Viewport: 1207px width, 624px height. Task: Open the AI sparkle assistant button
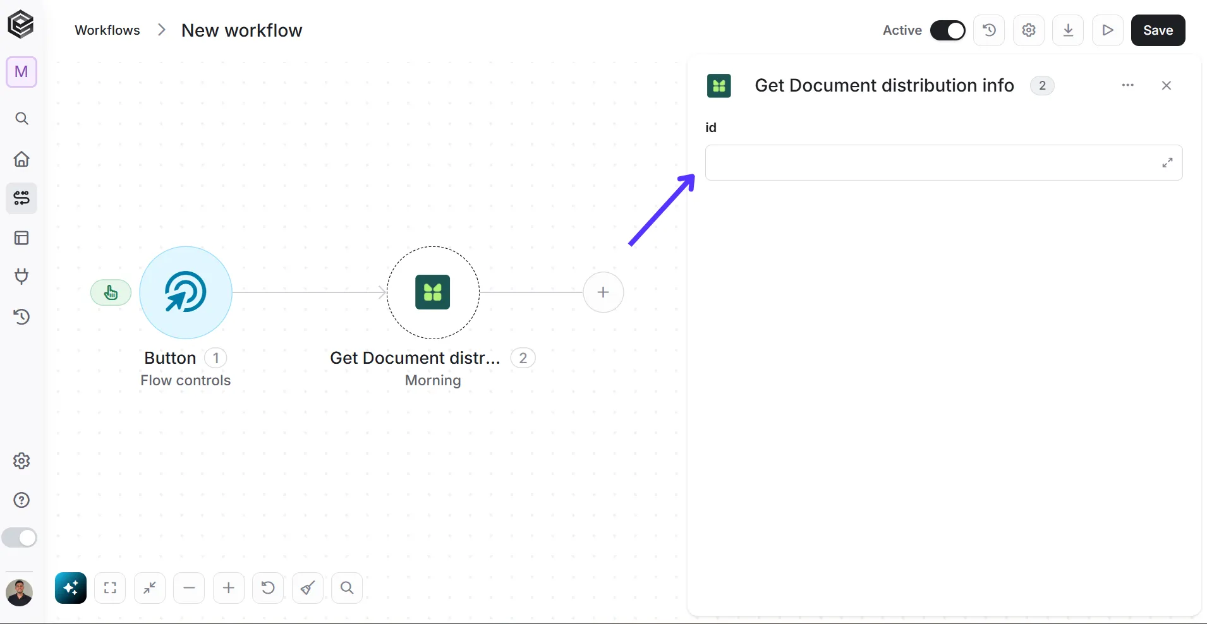[71, 588]
